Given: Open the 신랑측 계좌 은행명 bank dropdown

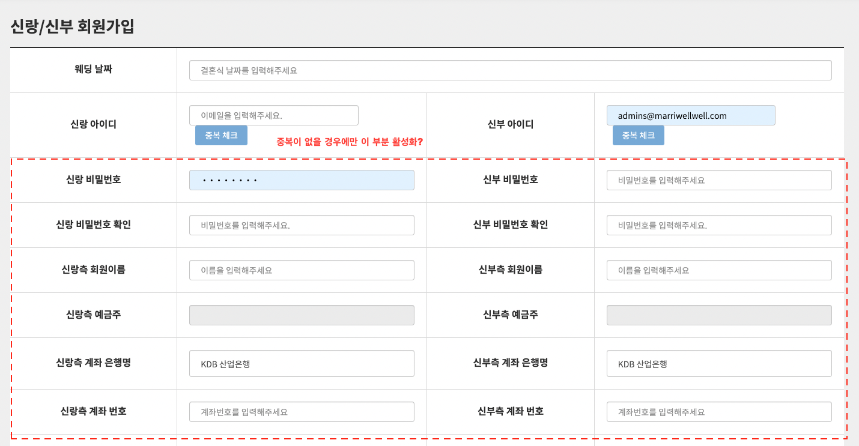Looking at the screenshot, I should click(x=302, y=364).
